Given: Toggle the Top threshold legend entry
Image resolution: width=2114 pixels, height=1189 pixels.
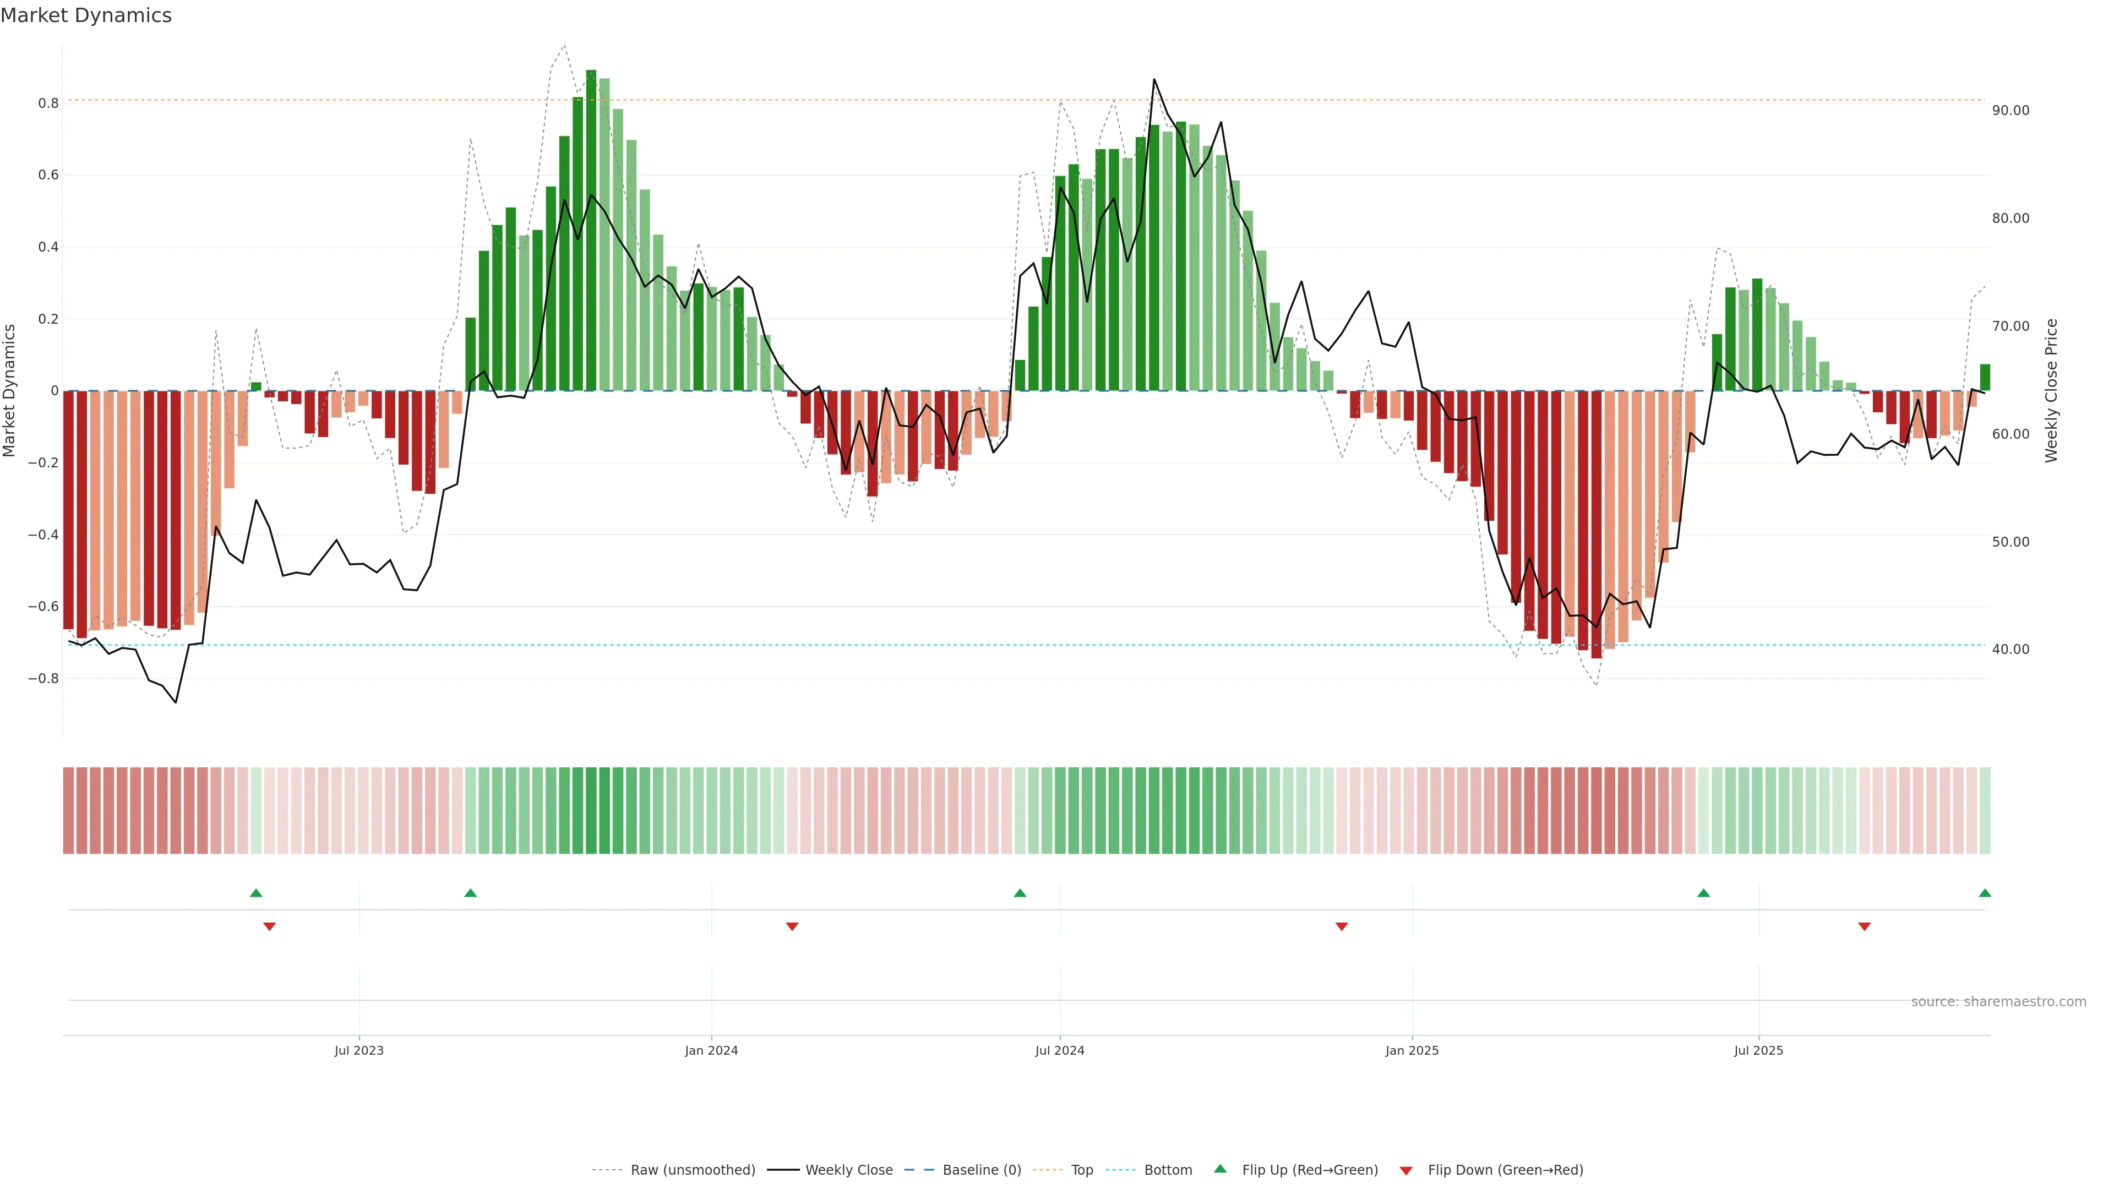Looking at the screenshot, I should (x=1082, y=1170).
